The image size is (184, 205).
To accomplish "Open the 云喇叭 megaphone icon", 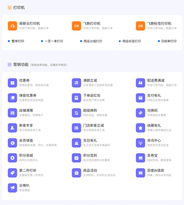I will [x=12, y=188].
